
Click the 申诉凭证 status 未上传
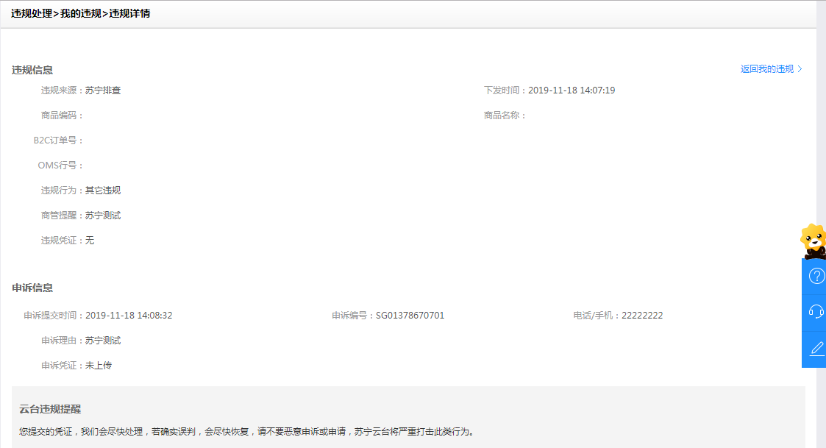click(x=99, y=366)
